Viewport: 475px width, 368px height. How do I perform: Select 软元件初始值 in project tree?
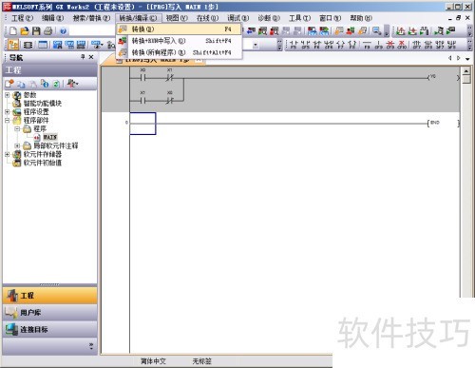click(43, 163)
